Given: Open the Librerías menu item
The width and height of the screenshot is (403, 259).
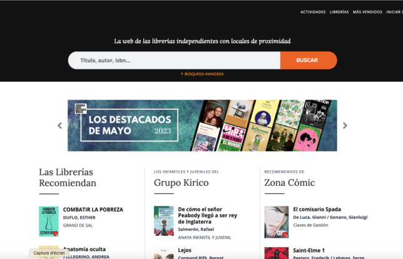Looking at the screenshot, I should (339, 12).
